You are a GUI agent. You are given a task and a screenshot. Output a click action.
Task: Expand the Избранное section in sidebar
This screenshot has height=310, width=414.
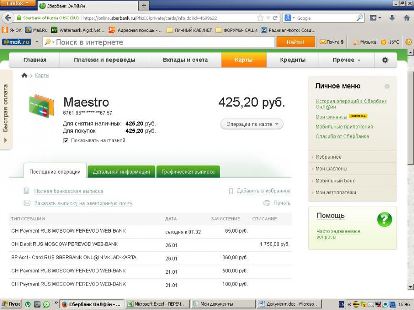tap(328, 157)
